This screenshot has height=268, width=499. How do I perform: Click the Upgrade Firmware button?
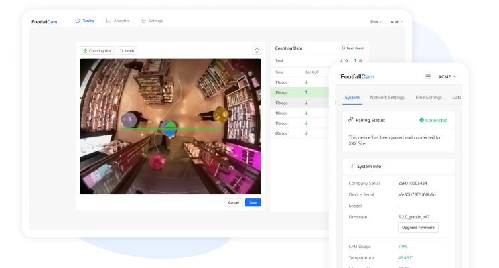pyautogui.click(x=418, y=228)
